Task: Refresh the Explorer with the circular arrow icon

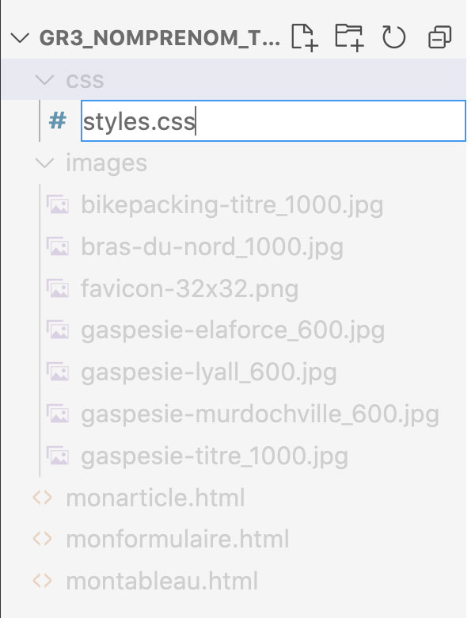Action: click(393, 37)
